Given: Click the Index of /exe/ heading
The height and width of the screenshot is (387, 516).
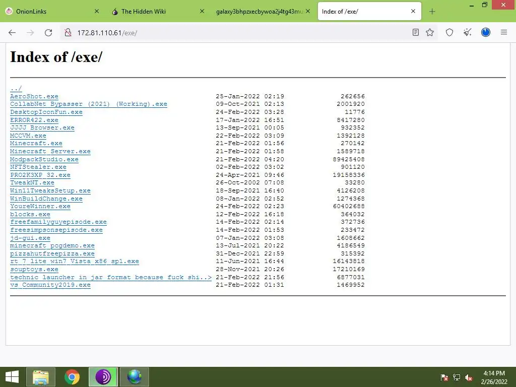Looking at the screenshot, I should (56, 57).
